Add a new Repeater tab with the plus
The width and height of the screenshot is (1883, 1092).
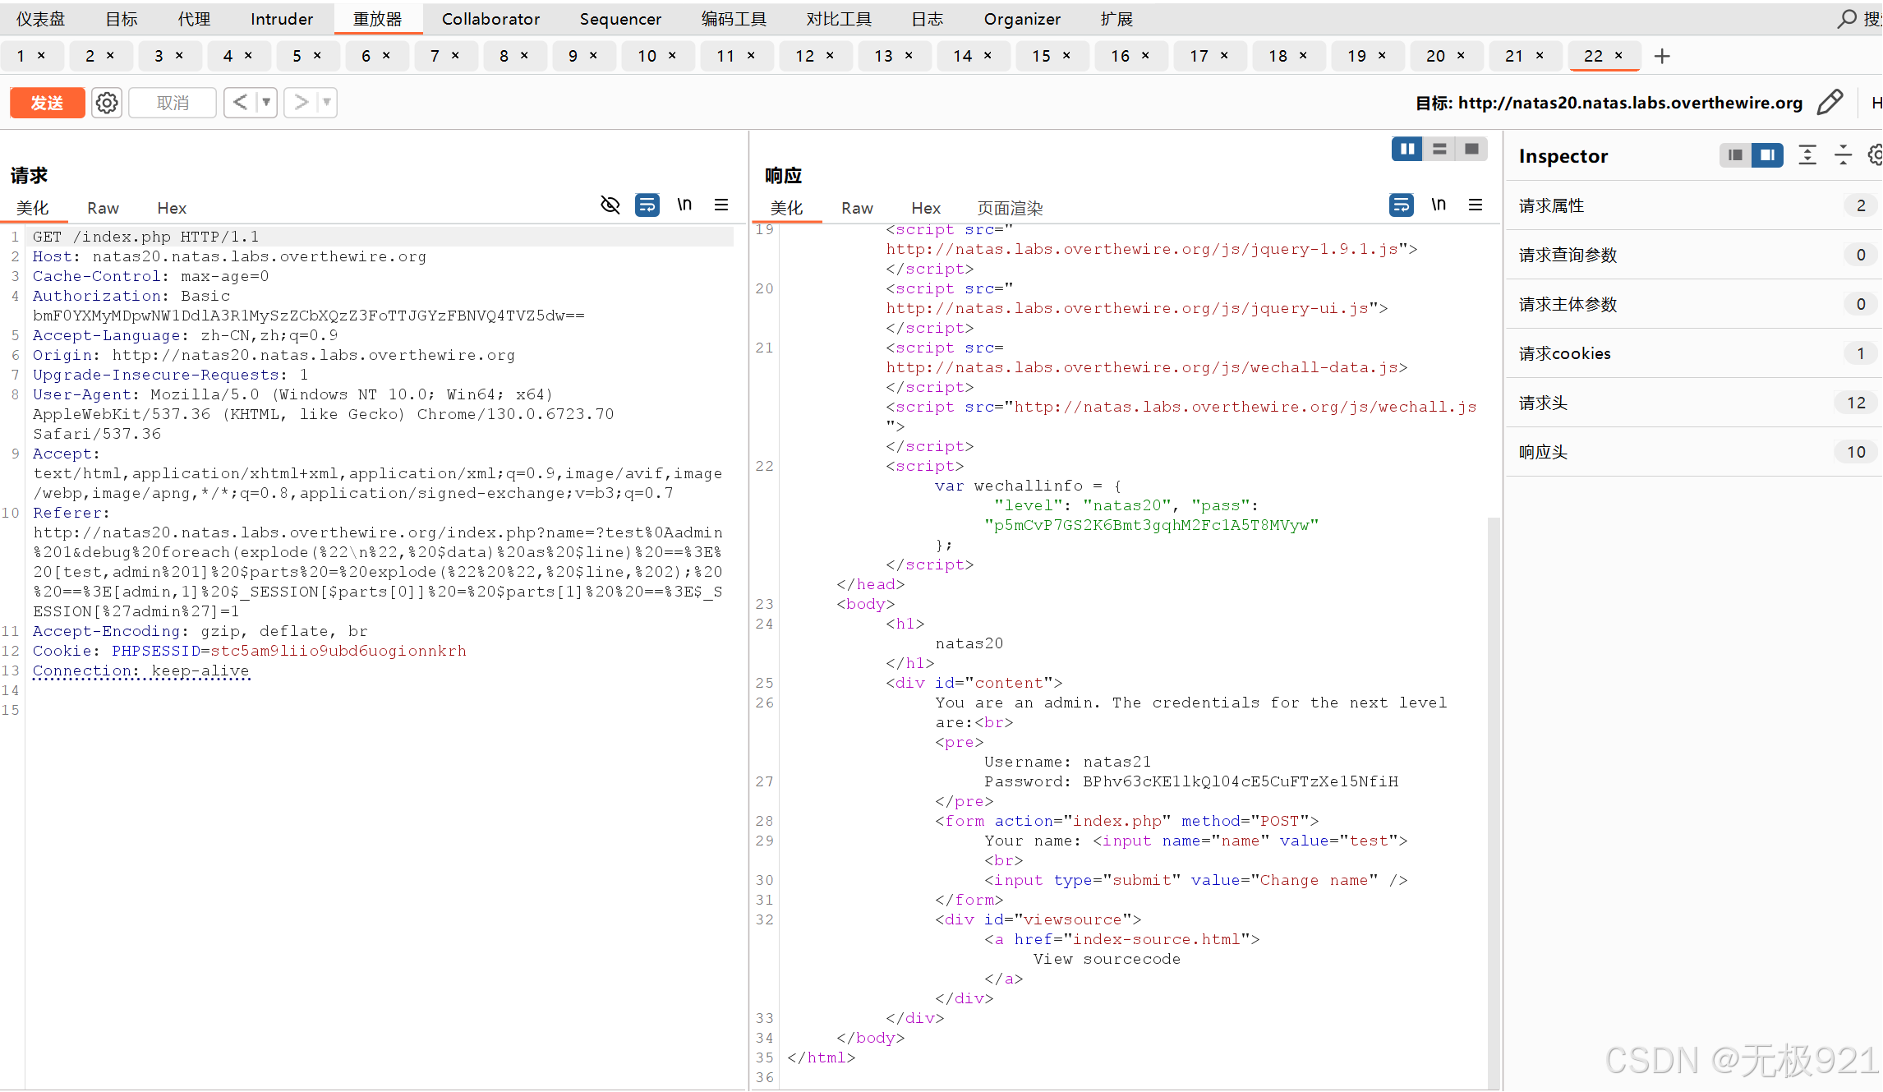pyautogui.click(x=1662, y=56)
